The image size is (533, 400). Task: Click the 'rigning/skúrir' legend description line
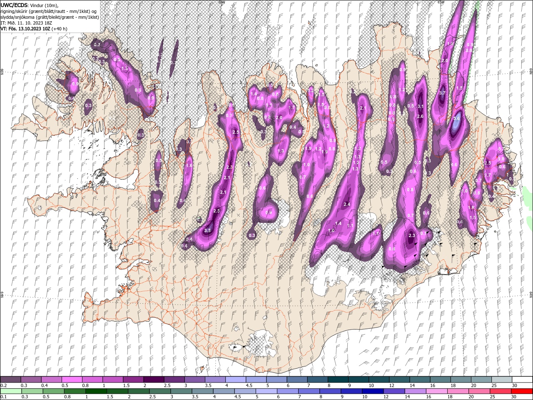click(x=49, y=11)
